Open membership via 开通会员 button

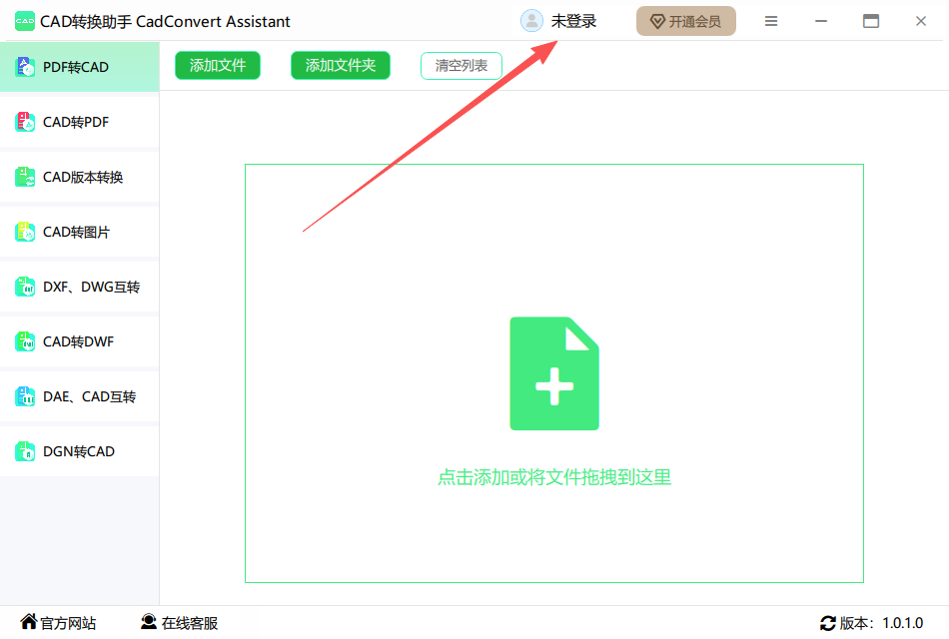point(685,21)
